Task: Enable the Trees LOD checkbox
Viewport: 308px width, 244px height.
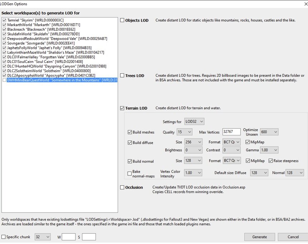Action: (122, 75)
